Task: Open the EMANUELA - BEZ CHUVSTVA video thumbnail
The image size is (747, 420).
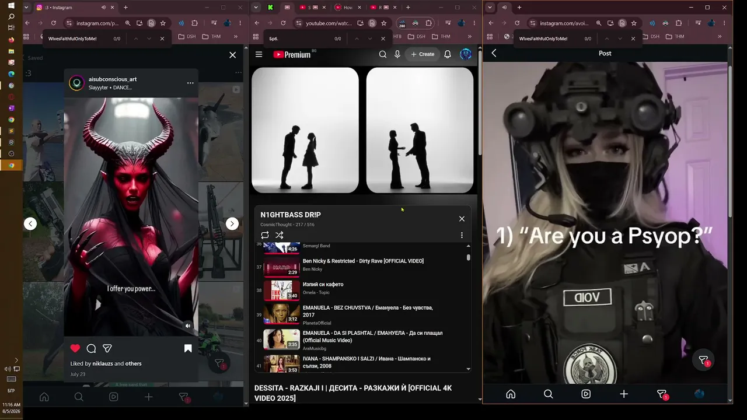Action: [281, 314]
